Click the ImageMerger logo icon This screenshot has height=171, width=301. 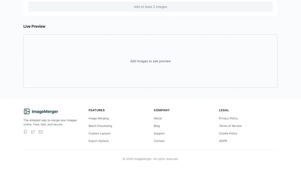(x=27, y=111)
